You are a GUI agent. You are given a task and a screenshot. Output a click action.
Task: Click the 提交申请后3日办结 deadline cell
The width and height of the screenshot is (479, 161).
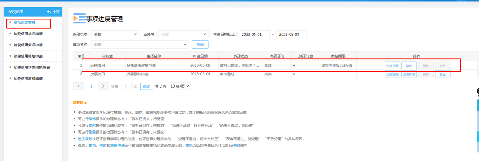pos(338,65)
